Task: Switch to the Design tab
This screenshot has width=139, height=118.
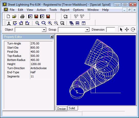Action: pos(62,108)
